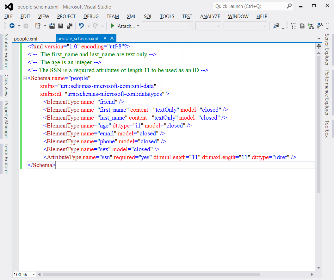Click the closing </Schema> tag text

pyautogui.click(x=41, y=165)
